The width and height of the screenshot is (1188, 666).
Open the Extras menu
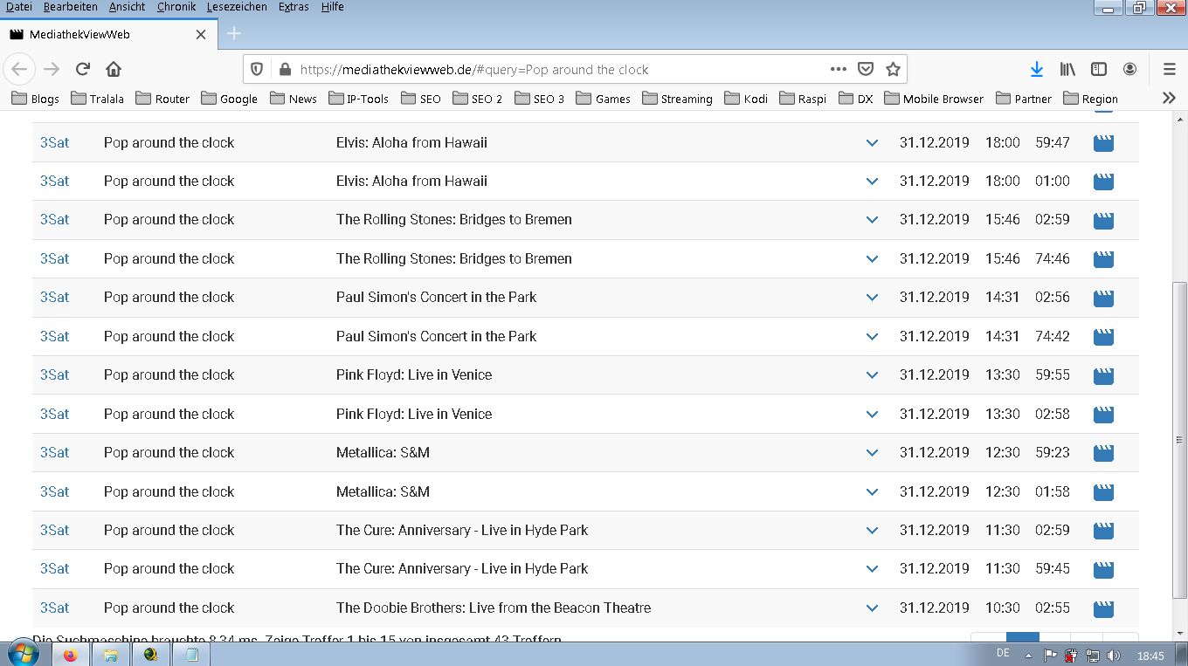point(294,6)
